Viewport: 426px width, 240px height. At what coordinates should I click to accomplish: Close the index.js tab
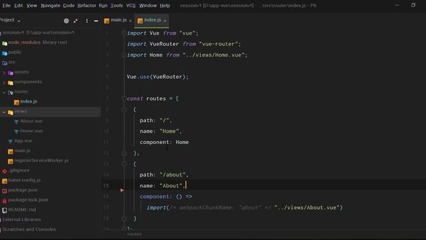pyautogui.click(x=164, y=21)
